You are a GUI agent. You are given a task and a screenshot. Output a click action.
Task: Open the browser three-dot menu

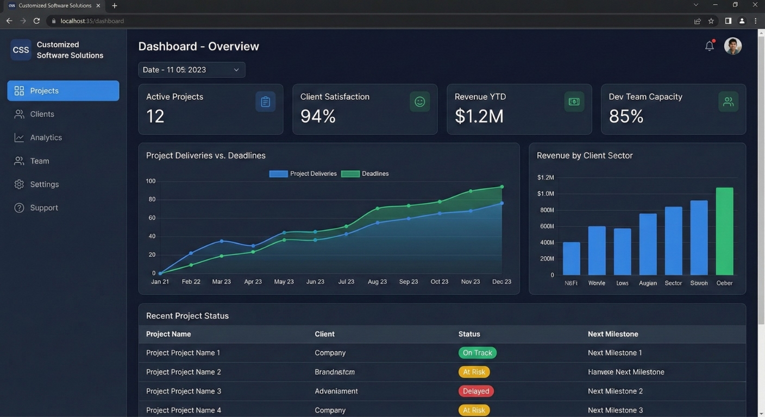[x=755, y=21]
